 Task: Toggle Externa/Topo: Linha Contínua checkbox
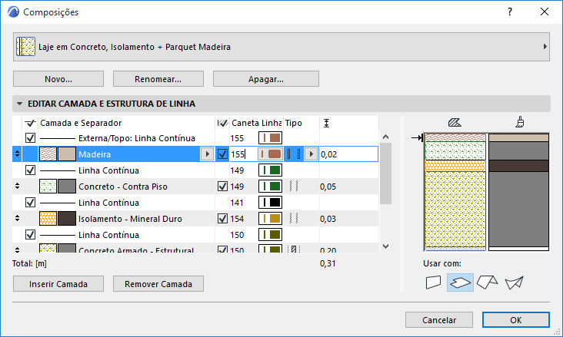coord(30,138)
